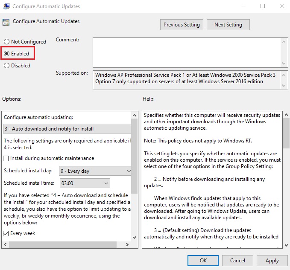Click the policy icon in title bar

tap(6, 6)
